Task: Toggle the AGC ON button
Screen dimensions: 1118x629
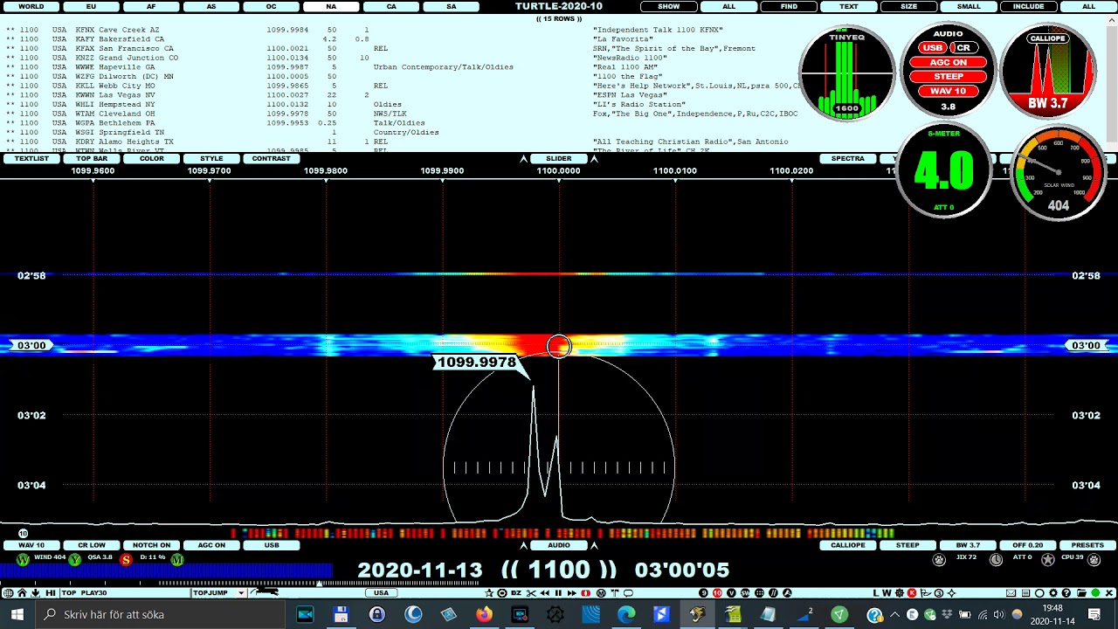Action: pos(211,545)
